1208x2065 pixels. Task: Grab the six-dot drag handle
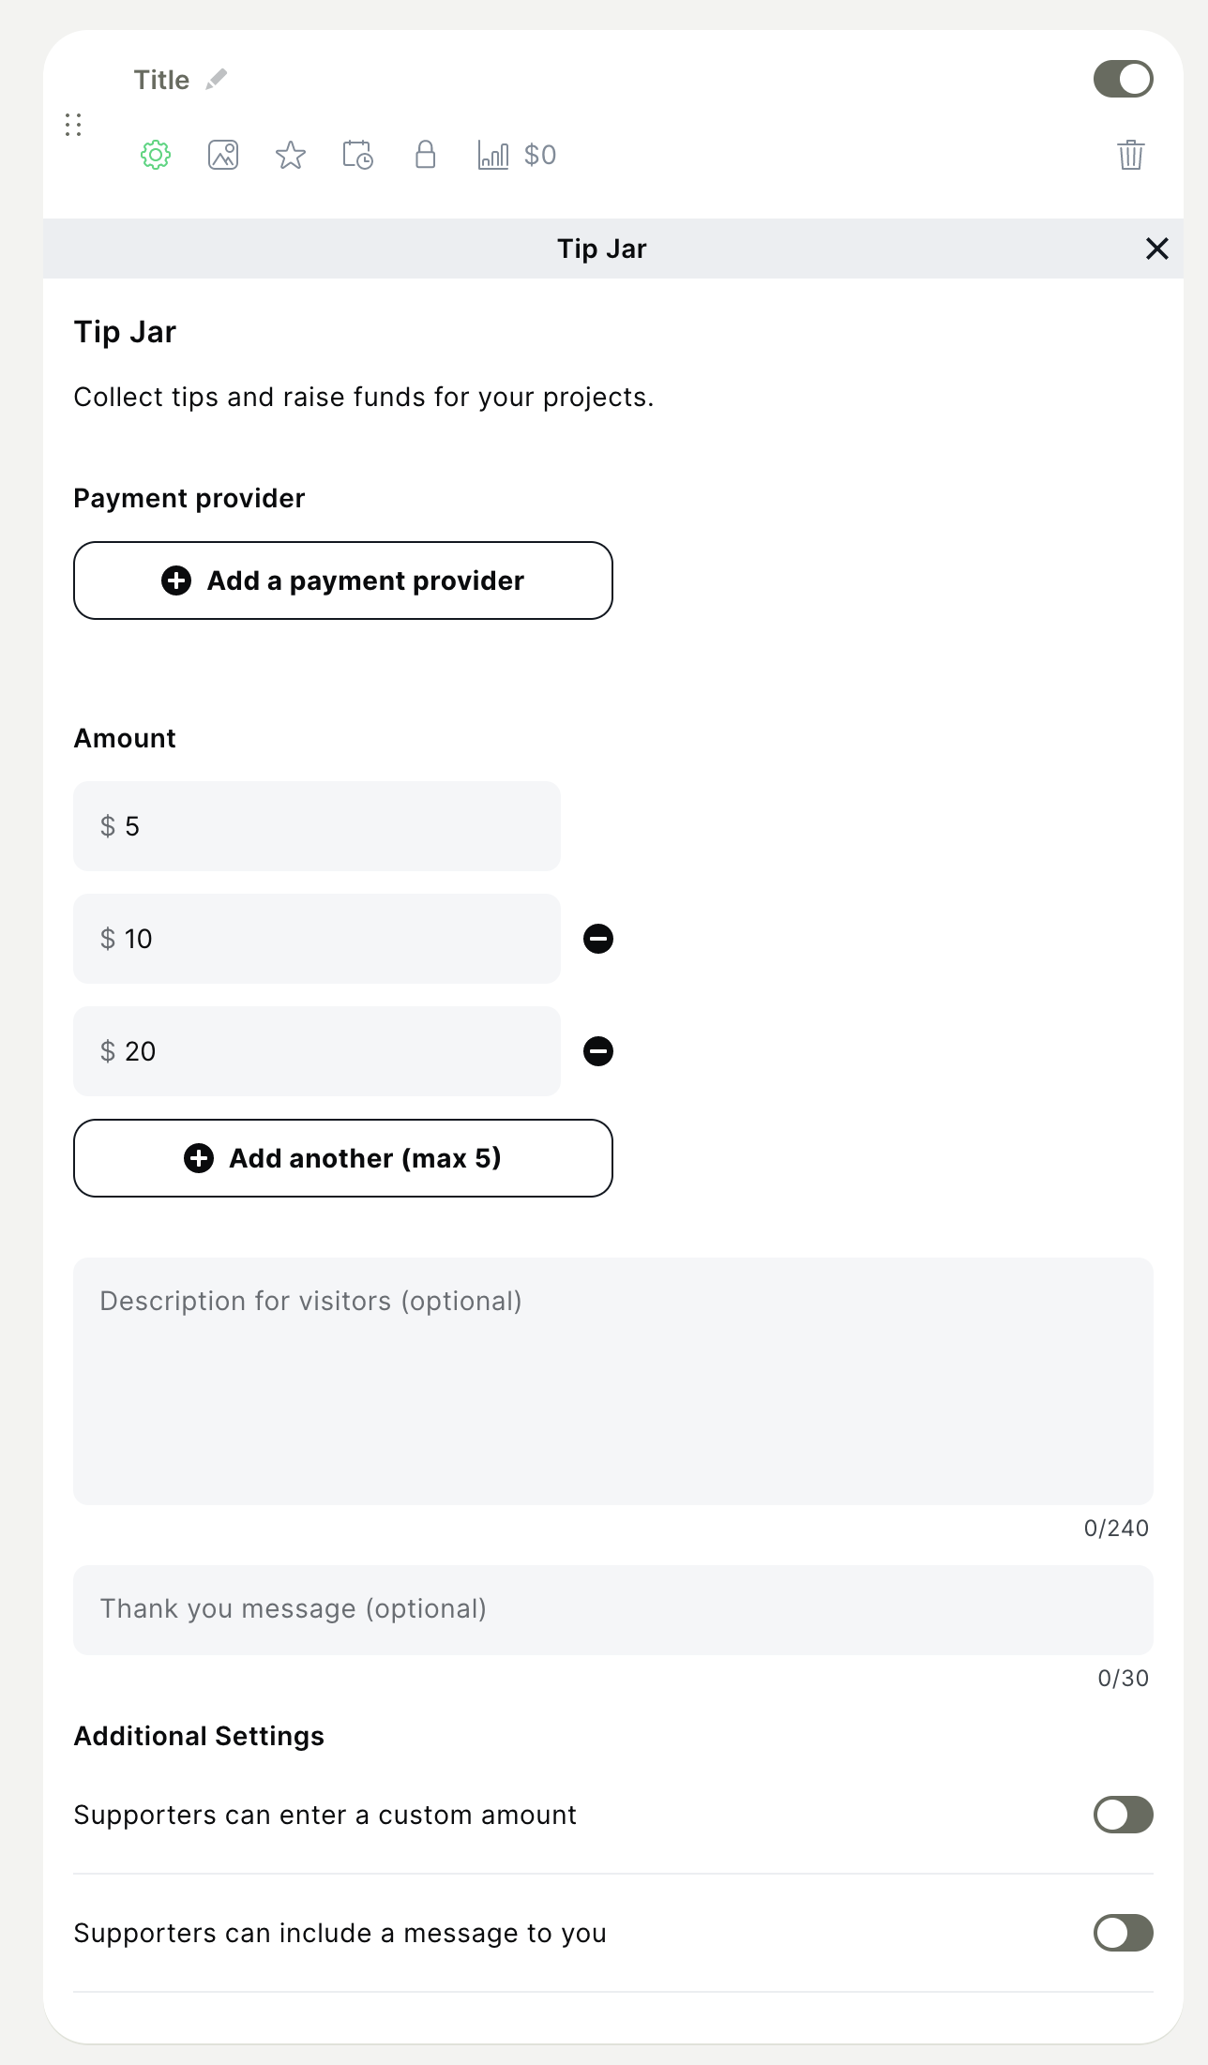click(x=73, y=125)
